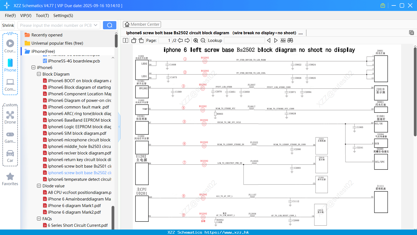Toggle the Abi match-word option
Image resolution: width=417 pixels, height=235 pixels.
283,41
